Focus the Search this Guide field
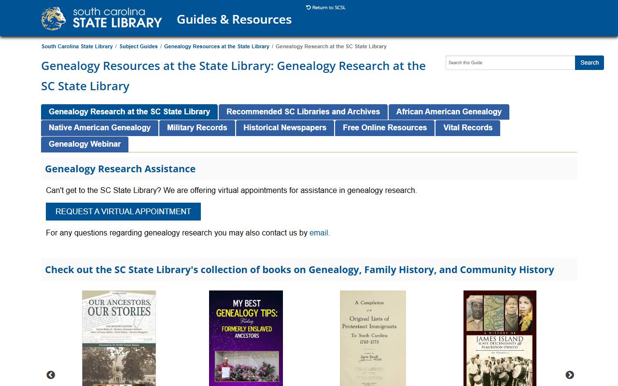Screen dimensions: 618x386 pyautogui.click(x=510, y=63)
